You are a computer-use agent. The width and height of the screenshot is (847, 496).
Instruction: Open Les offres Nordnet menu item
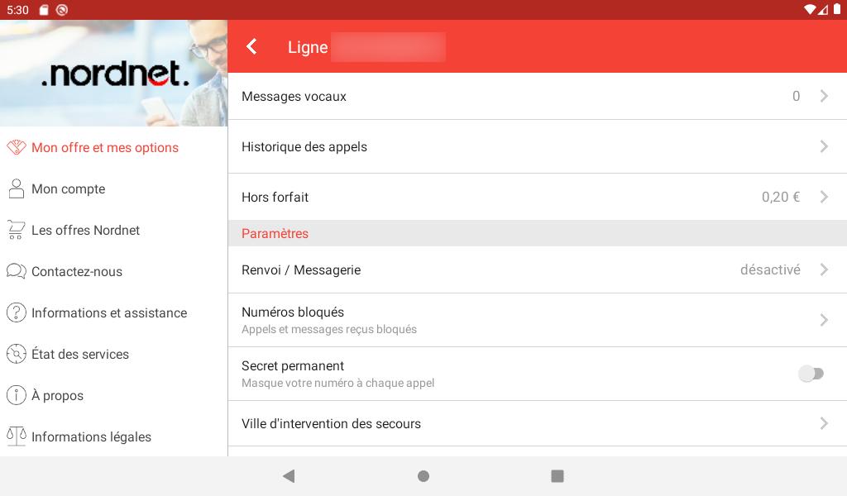85,231
